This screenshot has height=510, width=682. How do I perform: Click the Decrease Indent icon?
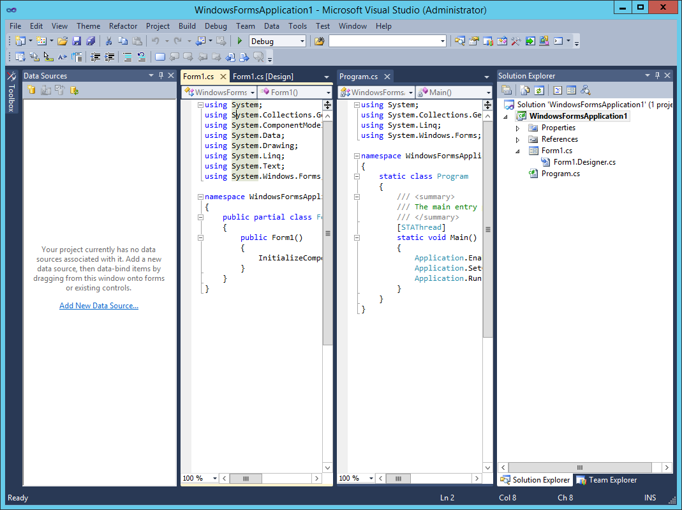point(94,57)
